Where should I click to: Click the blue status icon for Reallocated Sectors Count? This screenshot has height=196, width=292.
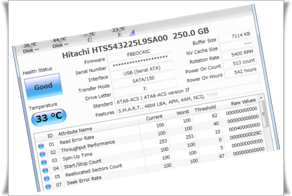tap(47, 178)
